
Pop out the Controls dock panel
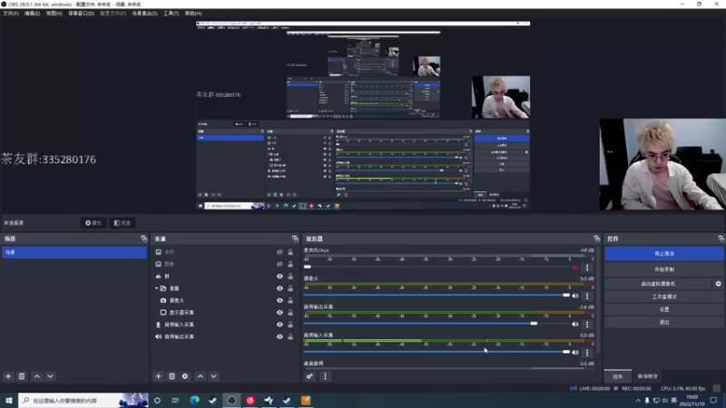[x=721, y=238]
